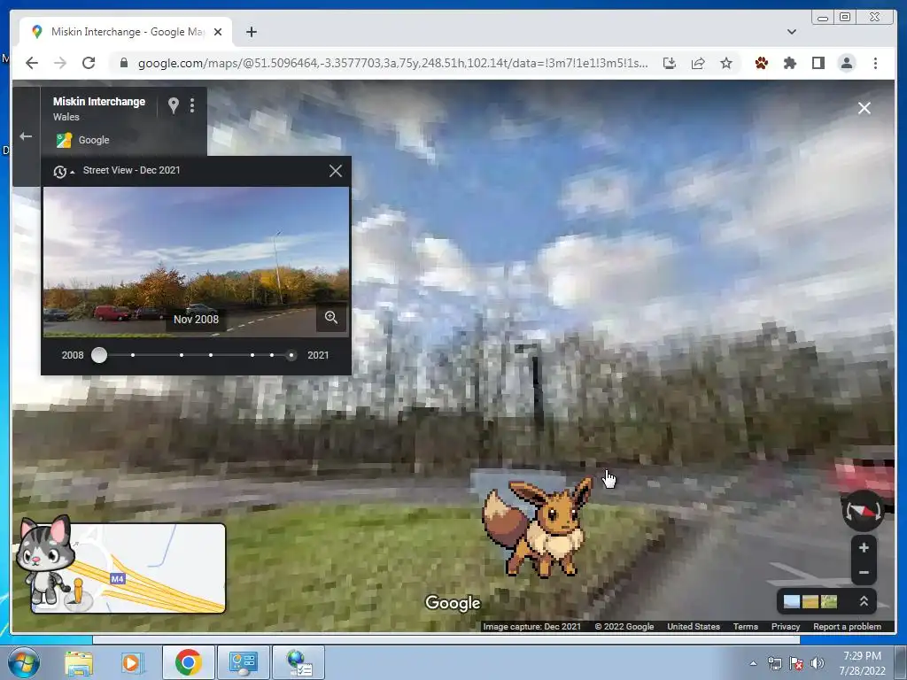The height and width of the screenshot is (680, 907).
Task: Click the Google contributor link
Action: (x=94, y=140)
